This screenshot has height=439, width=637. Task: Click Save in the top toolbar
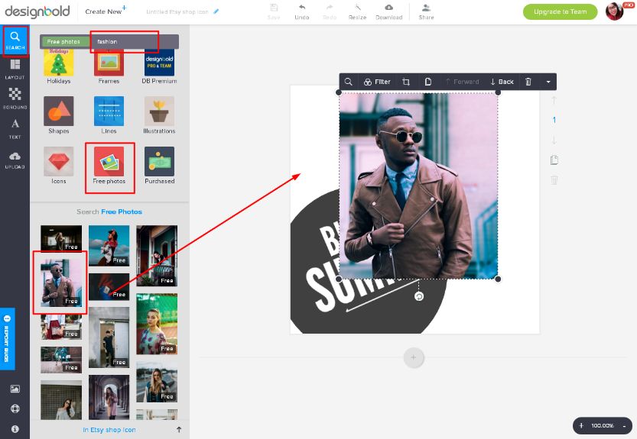coord(274,11)
